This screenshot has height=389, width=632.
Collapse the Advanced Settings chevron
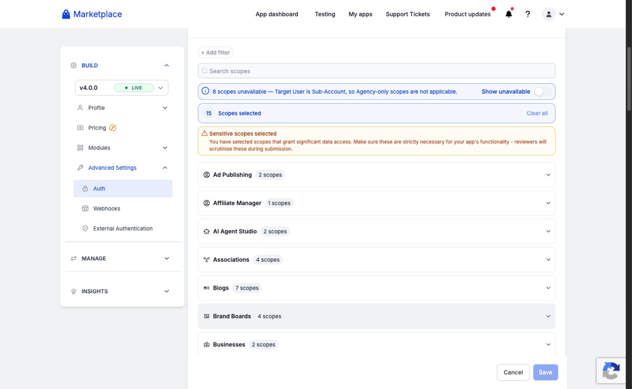click(165, 168)
